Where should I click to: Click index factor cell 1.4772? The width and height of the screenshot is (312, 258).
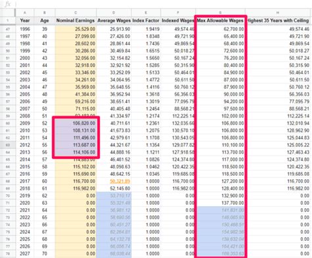pyautogui.click(x=146, y=79)
